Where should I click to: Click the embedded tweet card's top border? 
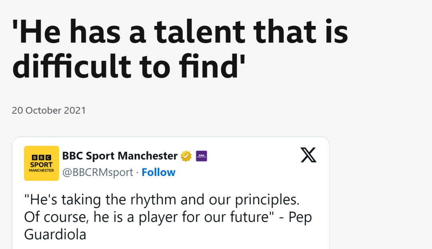(x=171, y=137)
